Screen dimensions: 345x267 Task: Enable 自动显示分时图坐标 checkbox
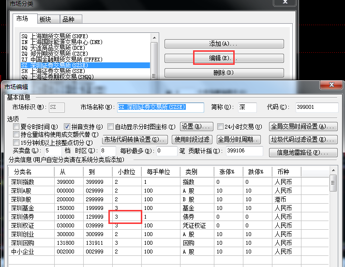coord(110,126)
